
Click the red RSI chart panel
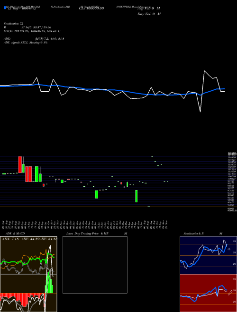click(x=208, y=293)
